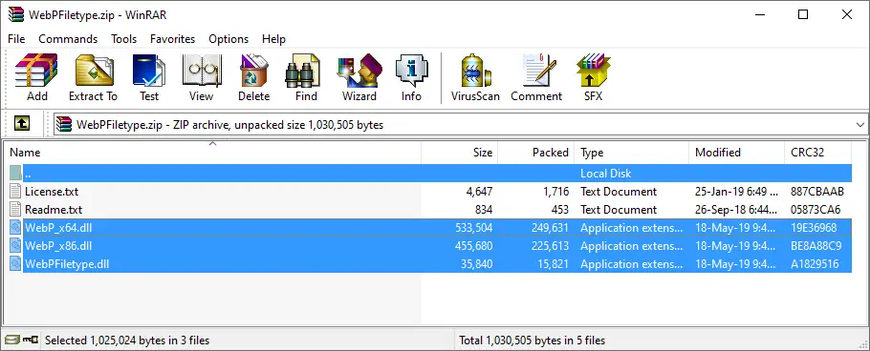The height and width of the screenshot is (351, 870).
Task: Click the Extract To toolbar icon
Action: pos(94,78)
